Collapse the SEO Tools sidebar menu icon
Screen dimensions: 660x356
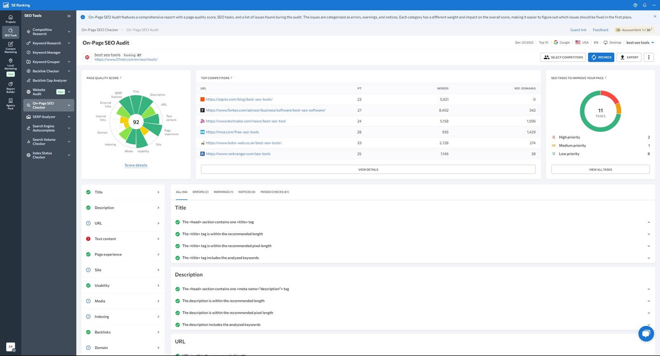[x=69, y=16]
